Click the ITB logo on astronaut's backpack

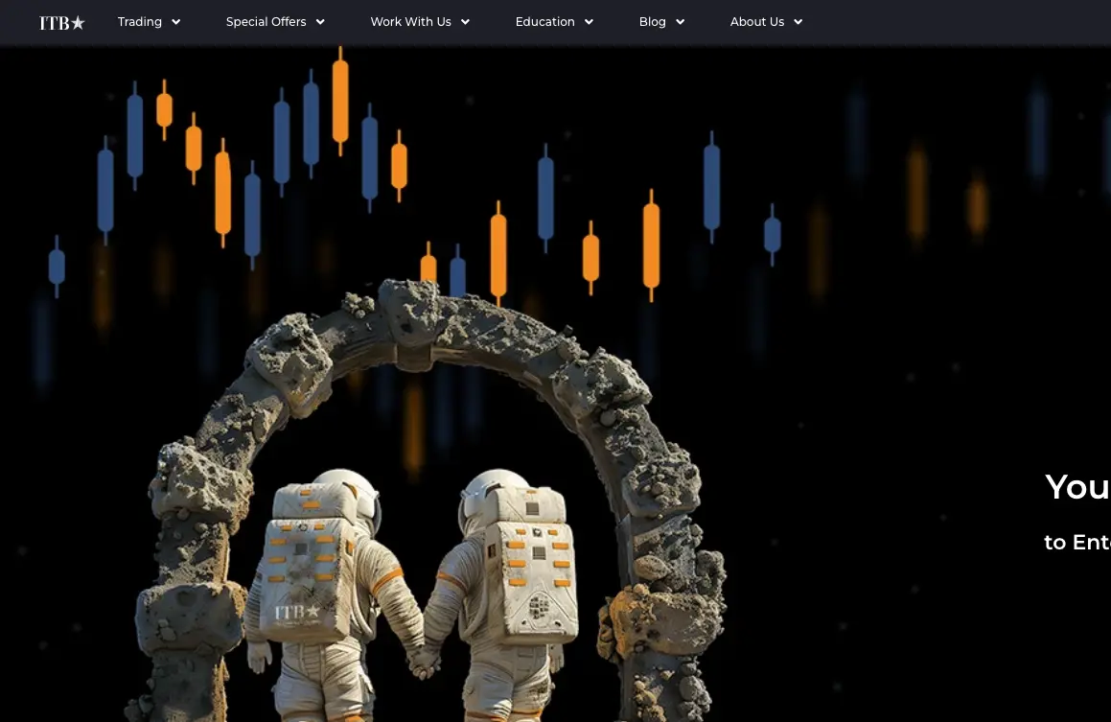click(x=296, y=612)
